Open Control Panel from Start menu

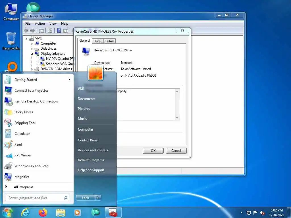(x=88, y=140)
